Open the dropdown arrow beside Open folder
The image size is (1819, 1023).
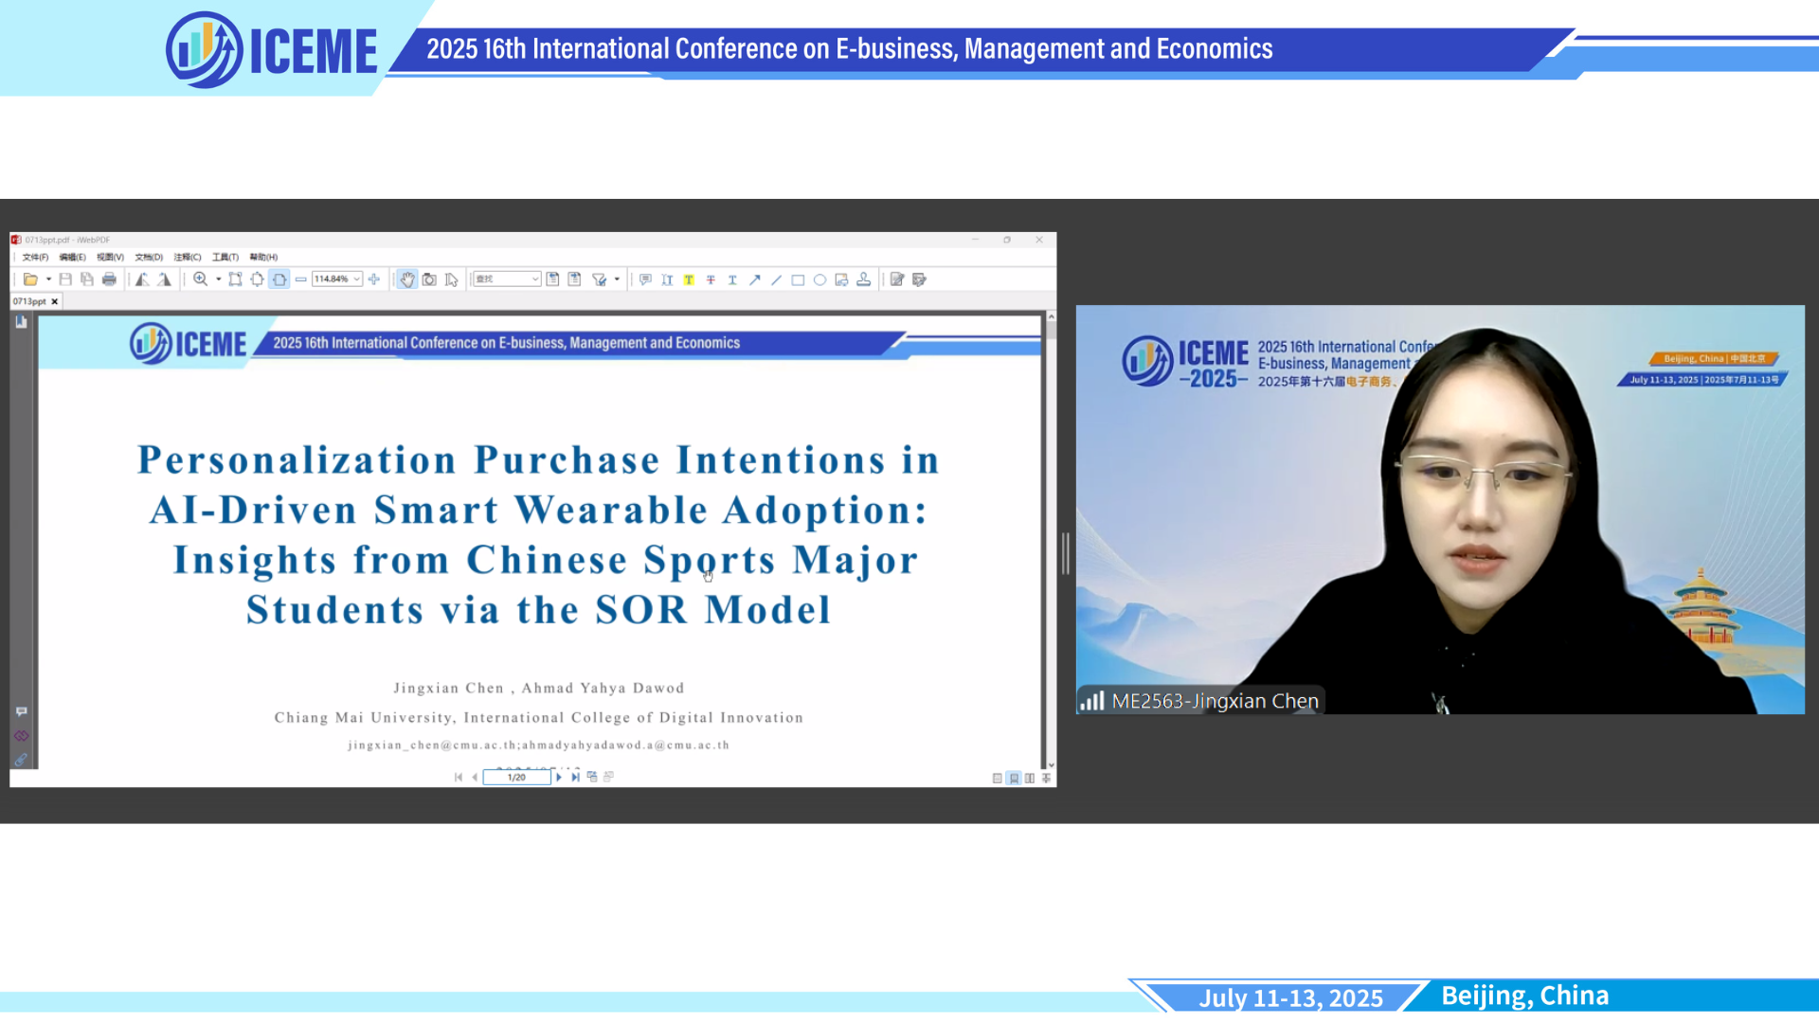coord(48,279)
